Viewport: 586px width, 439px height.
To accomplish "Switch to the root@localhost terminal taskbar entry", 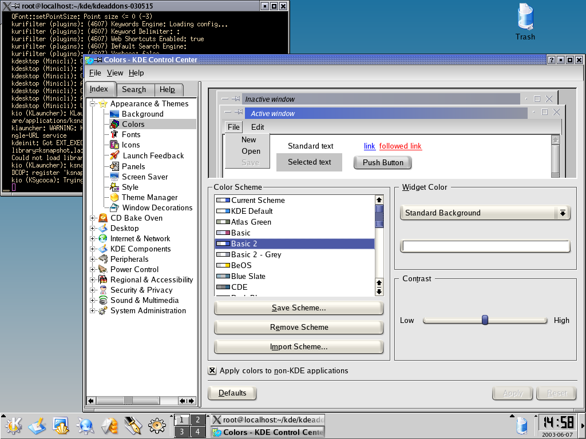I will tap(268, 420).
